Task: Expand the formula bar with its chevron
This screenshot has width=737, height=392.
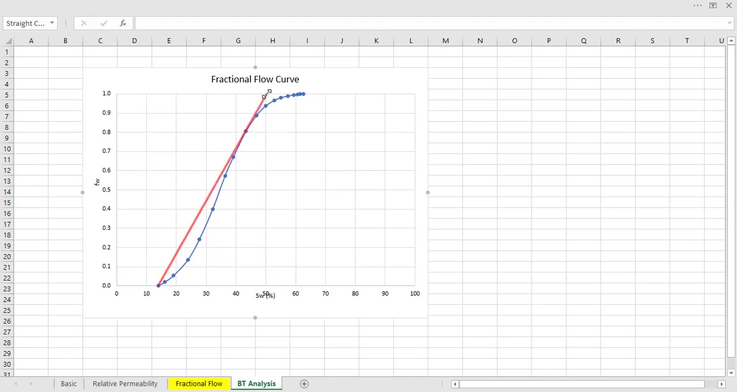Action: pyautogui.click(x=731, y=23)
